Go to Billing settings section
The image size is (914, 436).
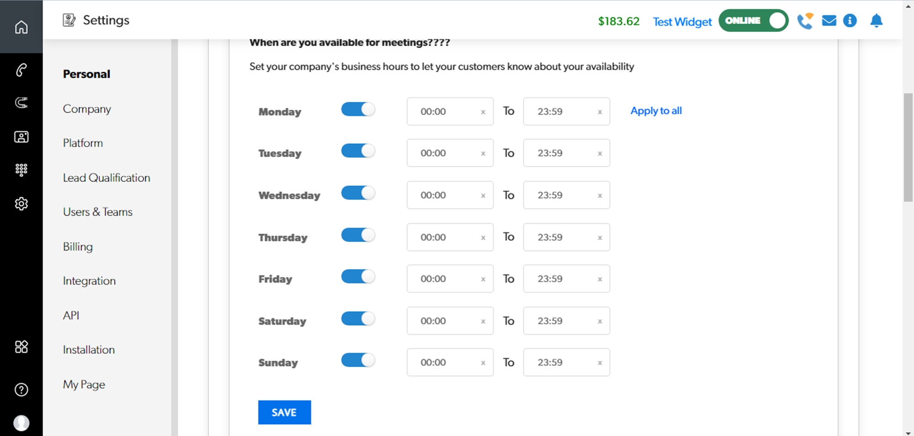click(x=78, y=247)
